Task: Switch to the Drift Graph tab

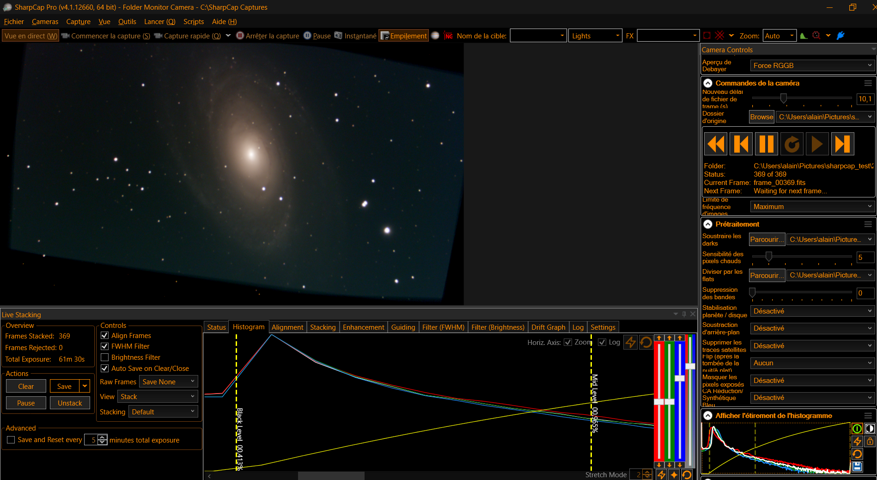Action: (548, 327)
